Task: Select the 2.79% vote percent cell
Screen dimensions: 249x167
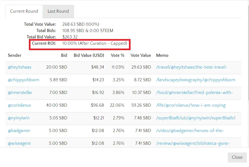Action: tap(119, 118)
